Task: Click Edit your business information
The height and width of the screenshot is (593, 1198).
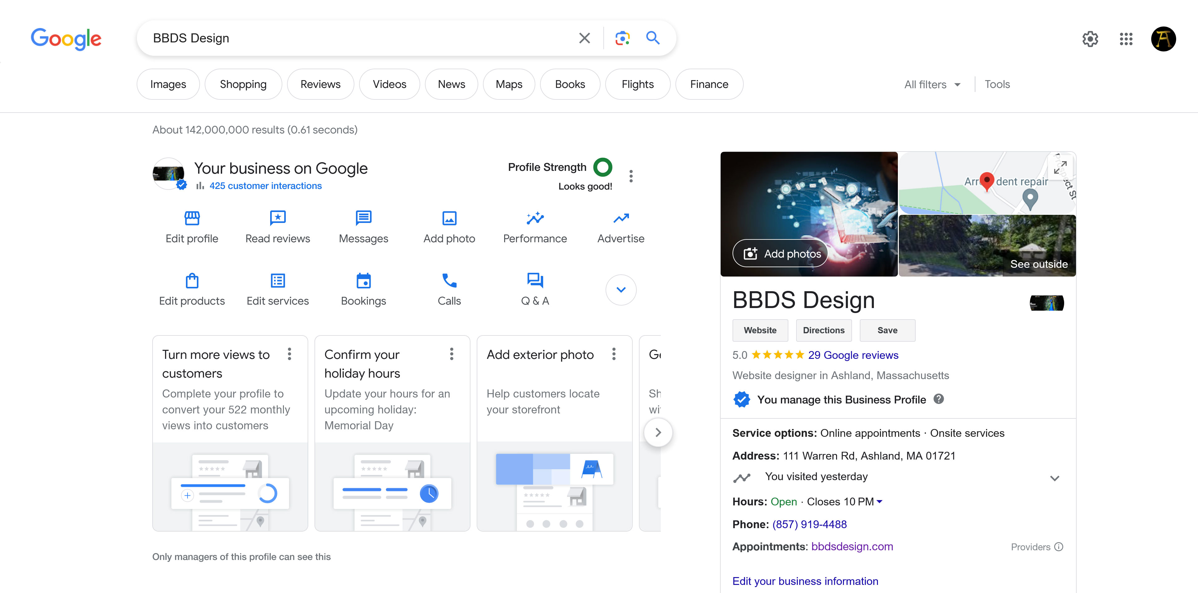Action: point(805,581)
